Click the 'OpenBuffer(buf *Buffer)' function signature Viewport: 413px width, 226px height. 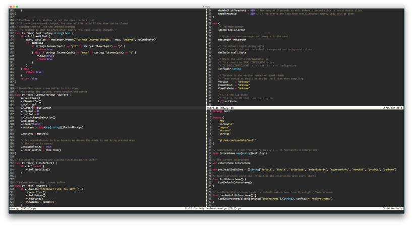53,95
